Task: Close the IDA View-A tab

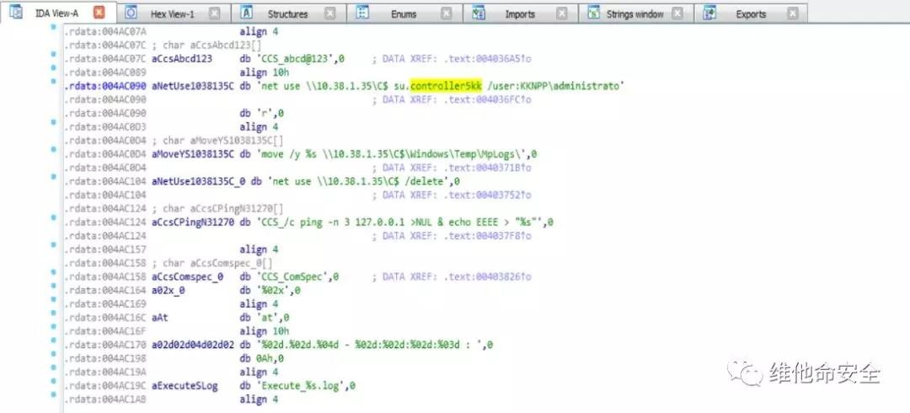Action: tap(99, 13)
